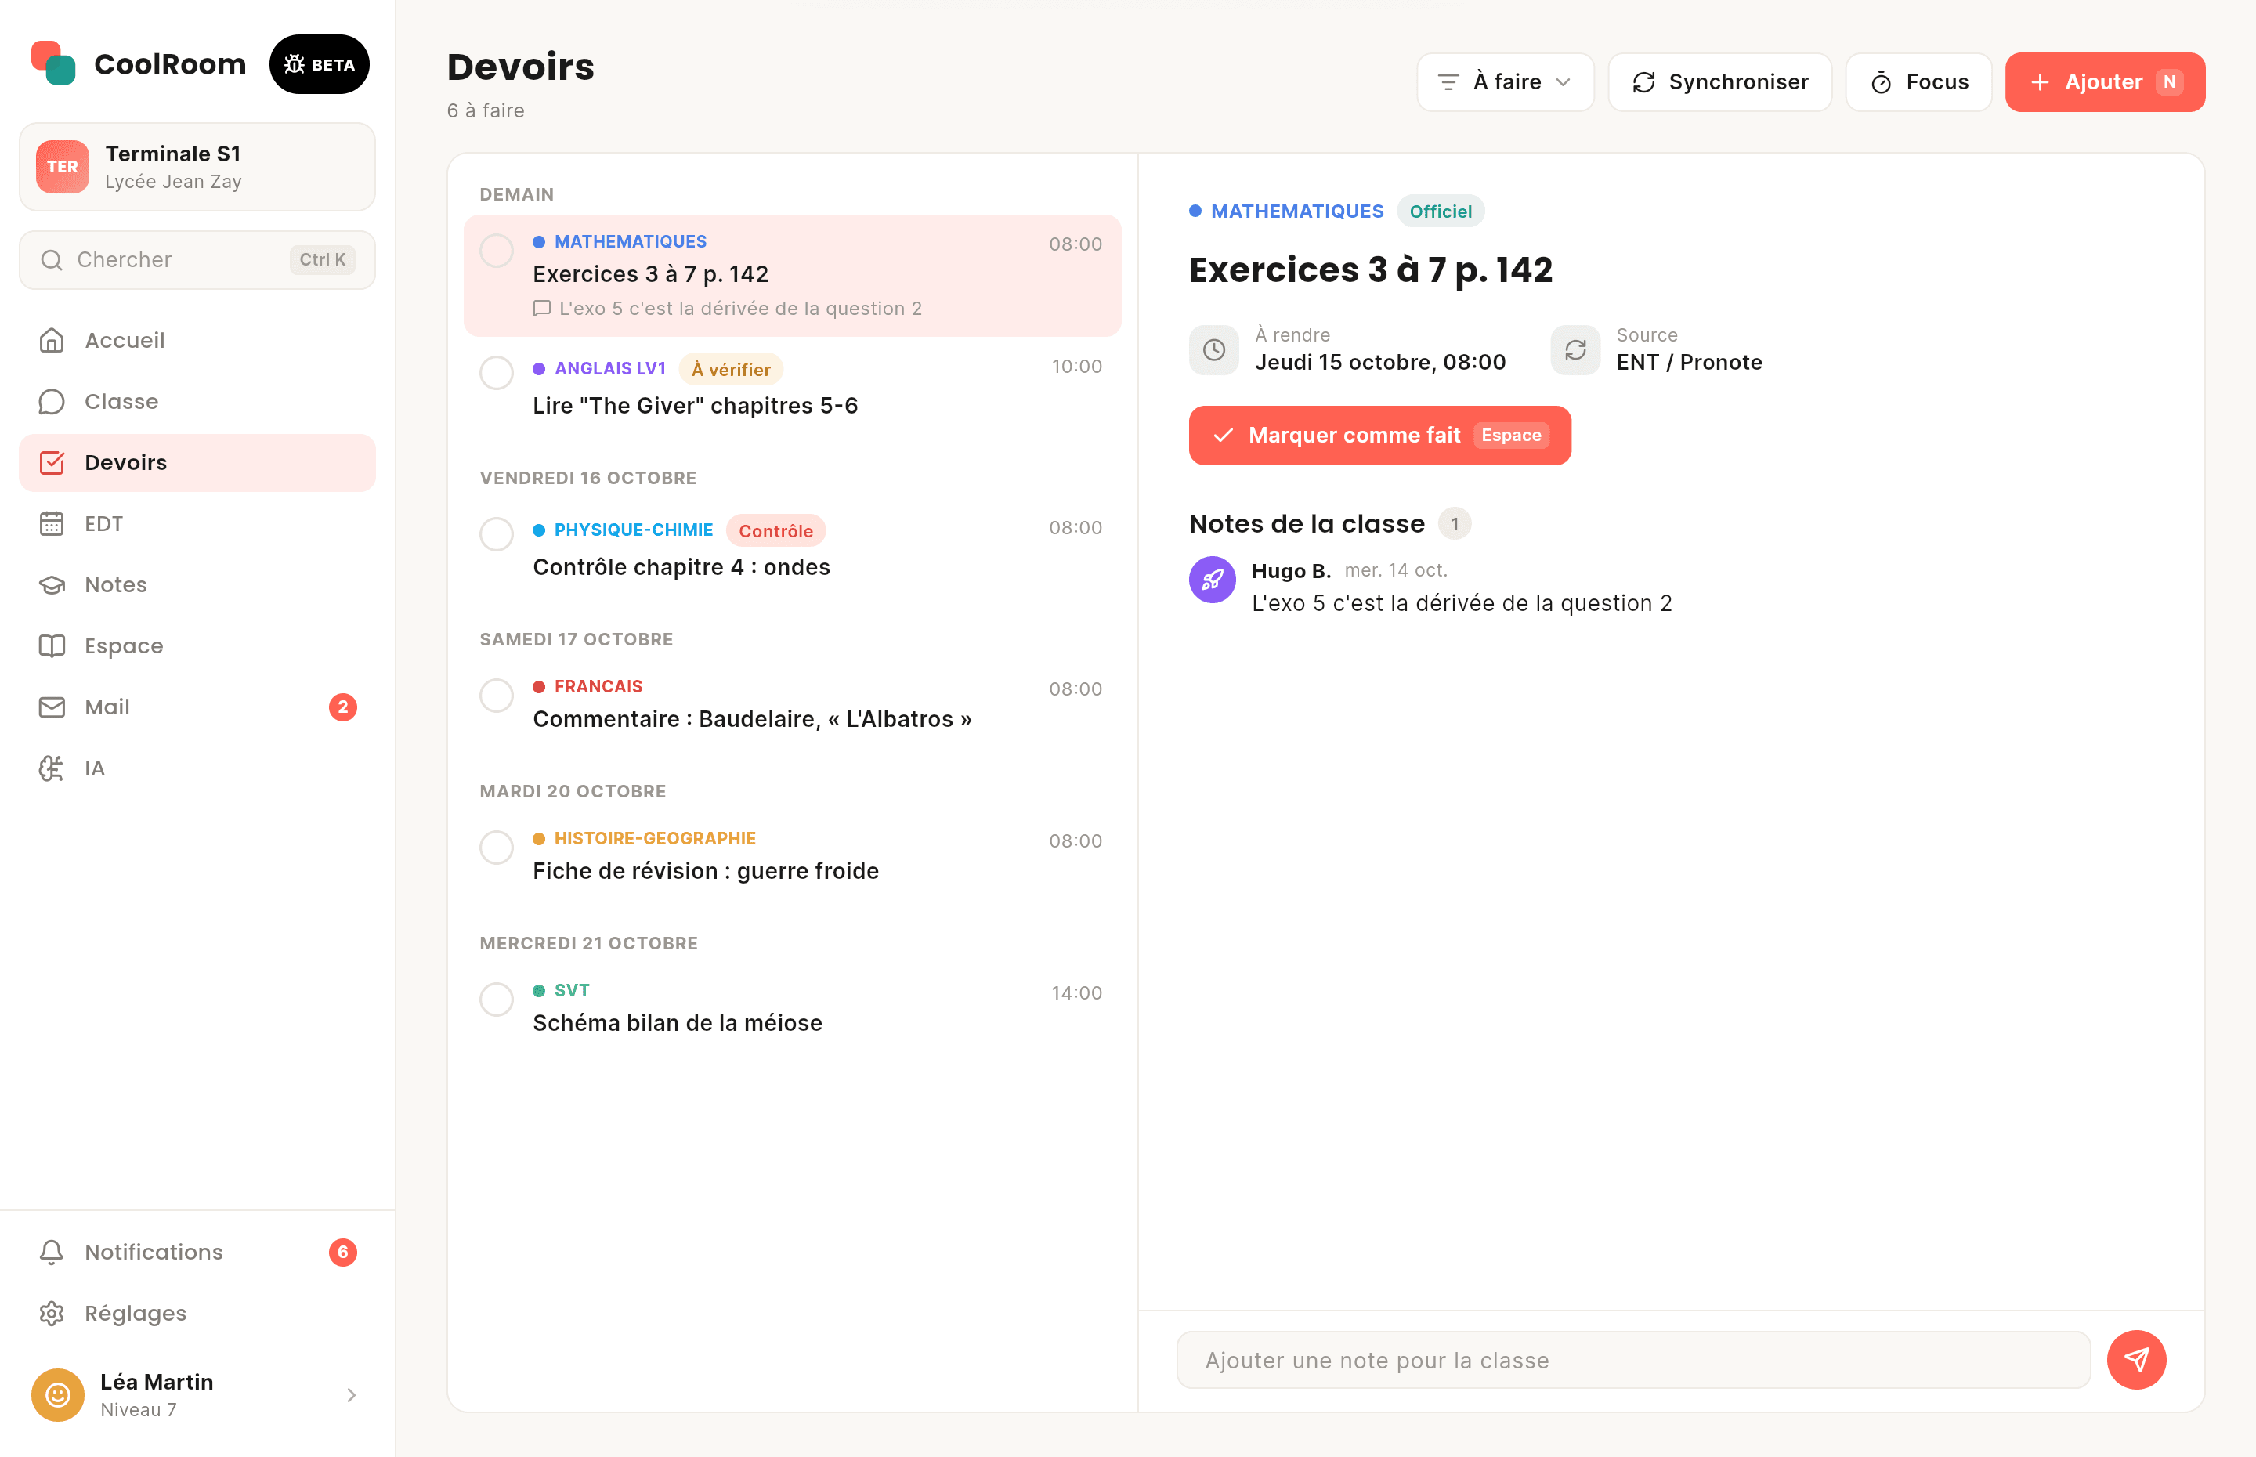
Task: Check off the Anglais LV1 homework circle
Action: pyautogui.click(x=497, y=373)
